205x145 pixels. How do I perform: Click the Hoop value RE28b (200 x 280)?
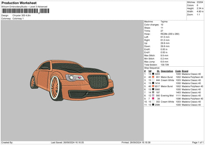[x=169, y=34]
